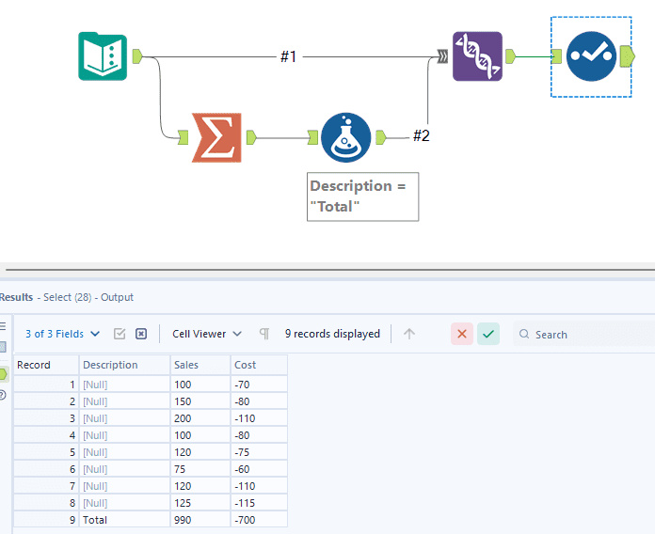Toggle the paragraph whitespace display icon

pos(264,334)
